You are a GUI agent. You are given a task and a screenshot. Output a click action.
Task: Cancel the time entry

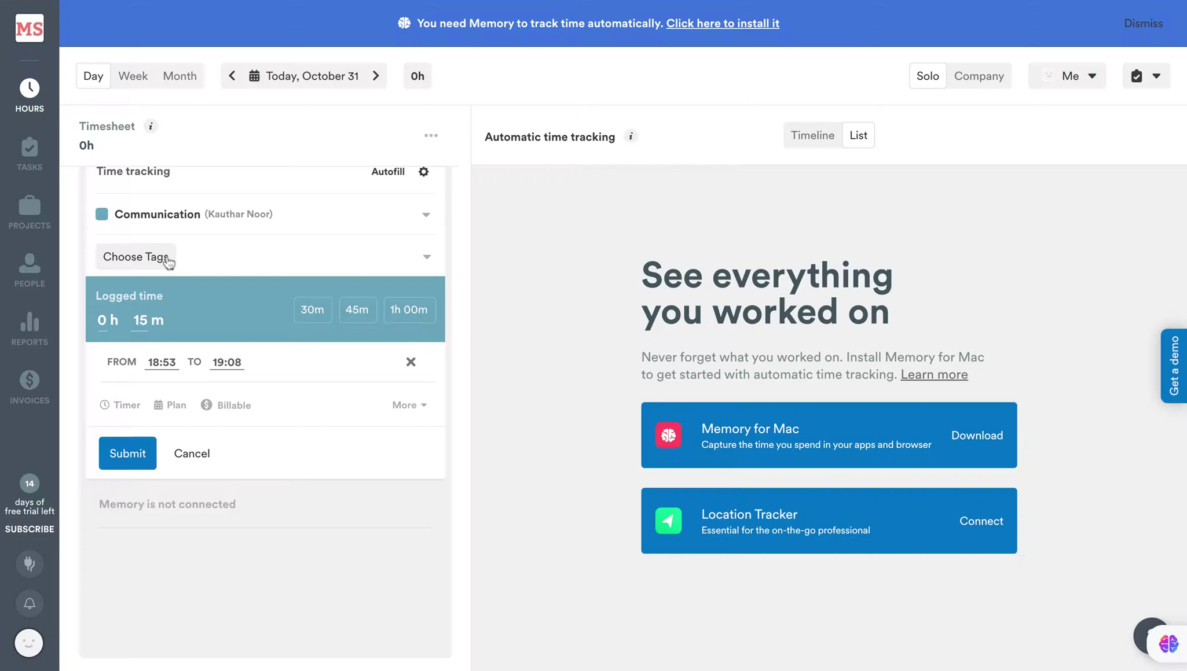pyautogui.click(x=192, y=454)
